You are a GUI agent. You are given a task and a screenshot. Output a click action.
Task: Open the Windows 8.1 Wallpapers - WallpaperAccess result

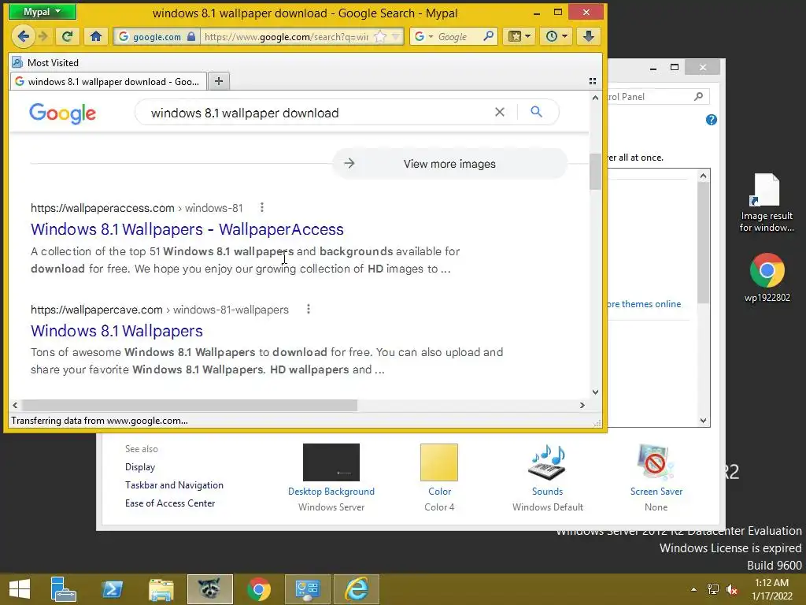pyautogui.click(x=187, y=229)
